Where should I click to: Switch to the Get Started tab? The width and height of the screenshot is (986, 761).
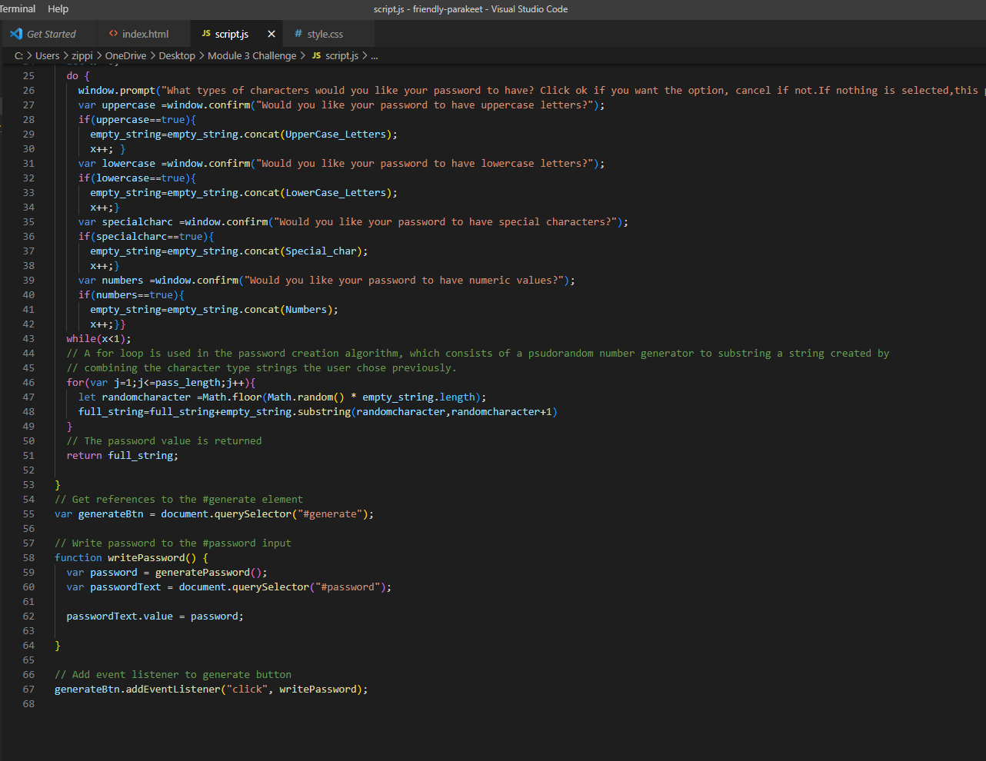[50, 34]
